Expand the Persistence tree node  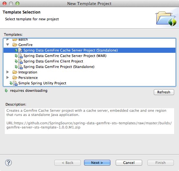pos(8,78)
